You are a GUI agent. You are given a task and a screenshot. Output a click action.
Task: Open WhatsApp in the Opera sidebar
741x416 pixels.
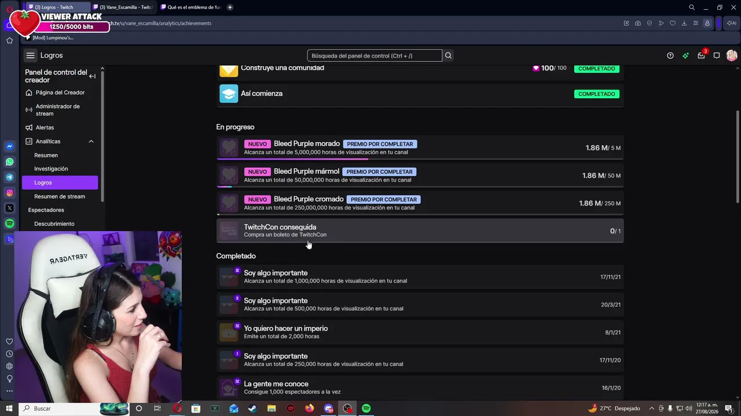[x=9, y=162]
